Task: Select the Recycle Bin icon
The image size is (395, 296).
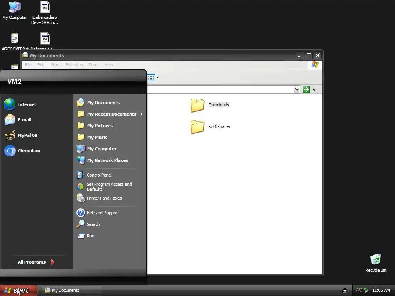Action: point(376,263)
